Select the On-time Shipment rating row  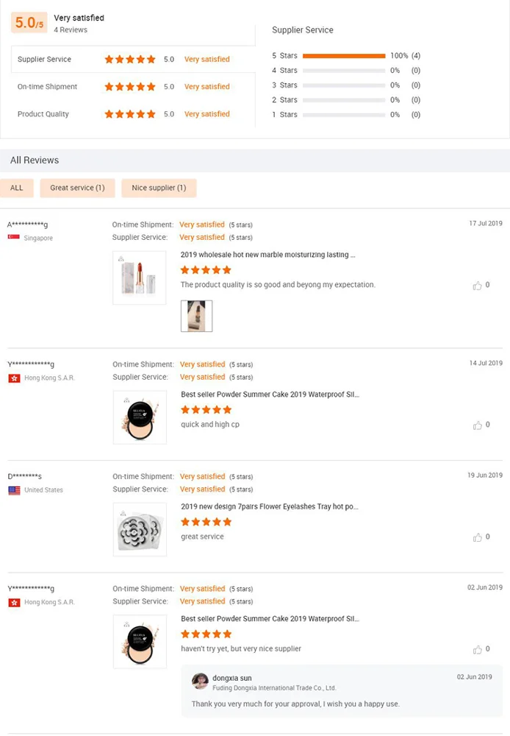tap(132, 87)
